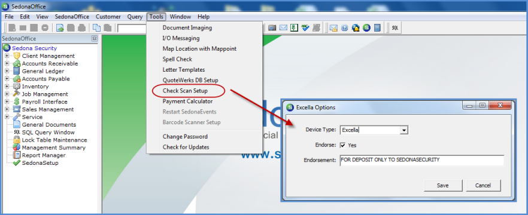Image resolution: width=528 pixels, height=215 pixels.
Task: Click the Cancel button in Excella Options
Action: coord(483,185)
